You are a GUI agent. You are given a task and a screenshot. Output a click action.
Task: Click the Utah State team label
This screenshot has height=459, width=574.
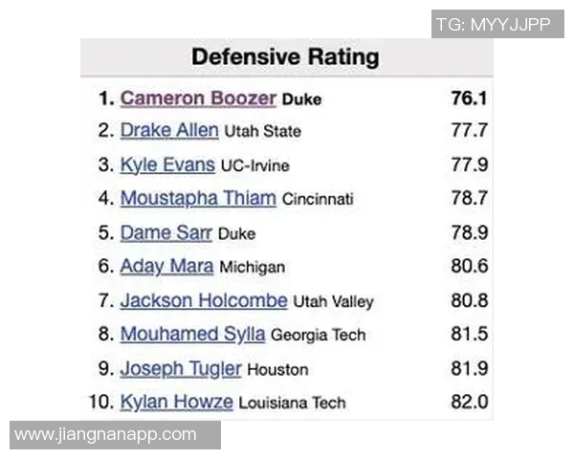coord(262,132)
